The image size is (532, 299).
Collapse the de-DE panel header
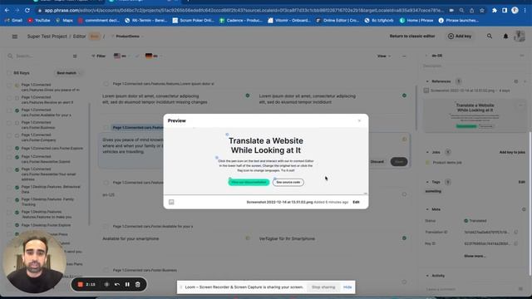[426, 56]
